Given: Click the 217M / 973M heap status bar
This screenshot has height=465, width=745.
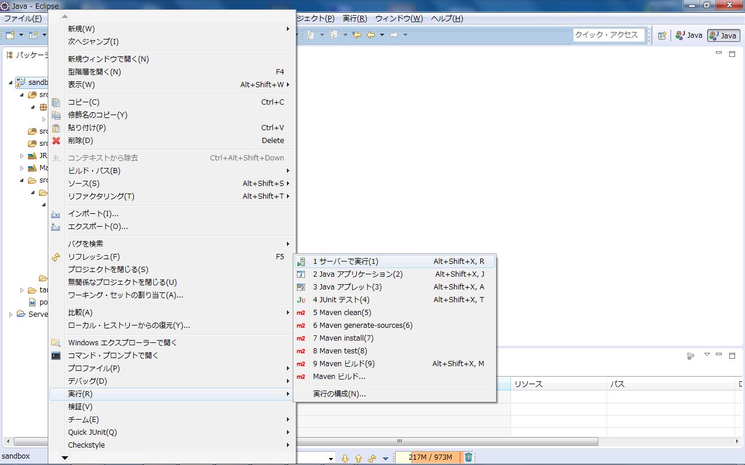Looking at the screenshot, I should pyautogui.click(x=428, y=457).
